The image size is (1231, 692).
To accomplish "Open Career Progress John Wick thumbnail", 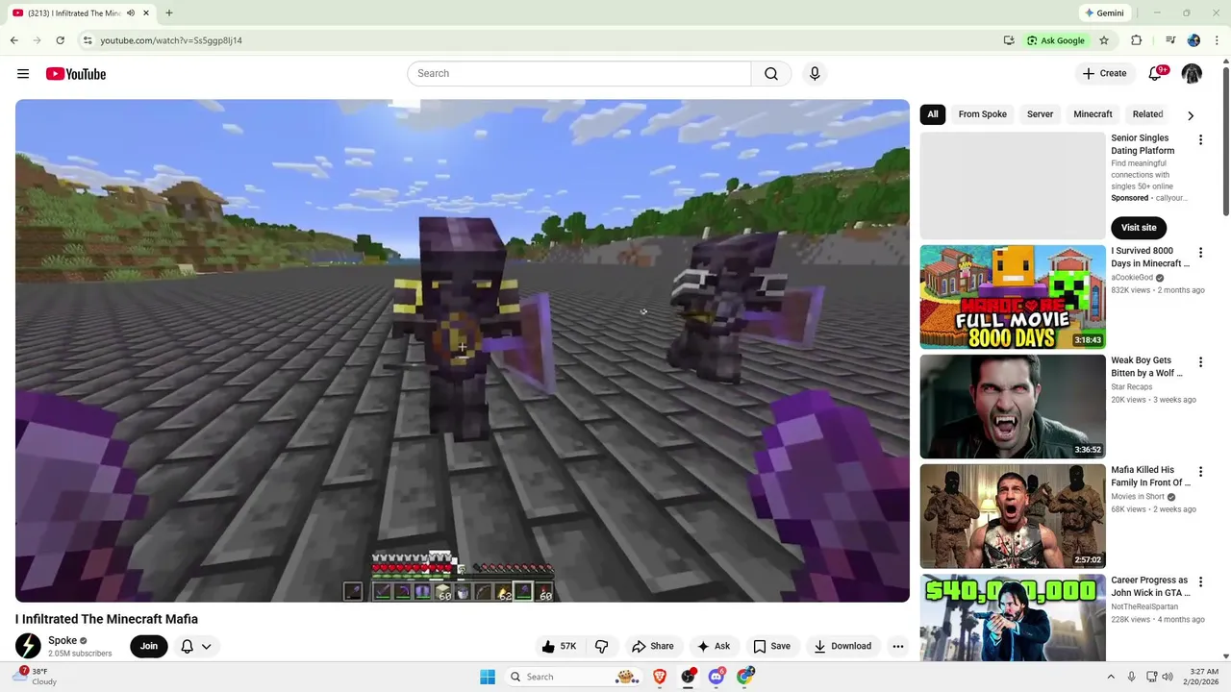I will [x=1013, y=618].
